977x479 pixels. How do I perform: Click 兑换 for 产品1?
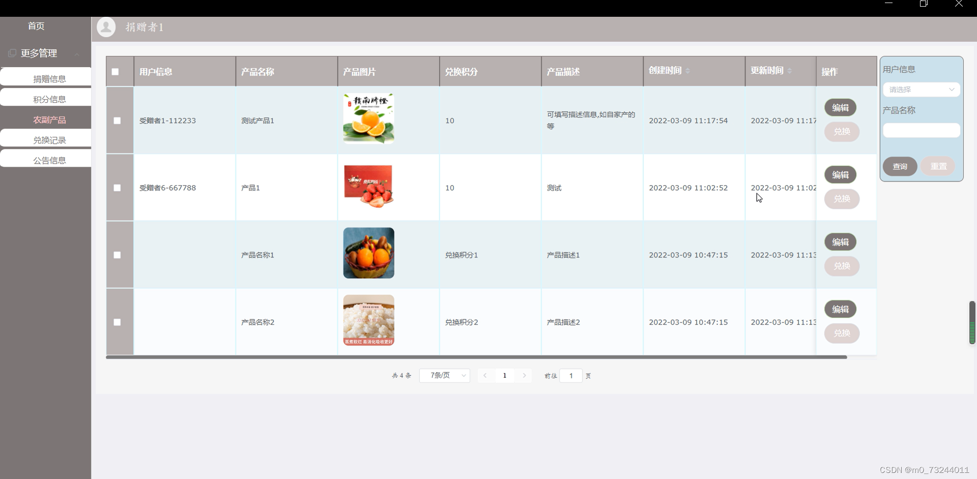[842, 199]
